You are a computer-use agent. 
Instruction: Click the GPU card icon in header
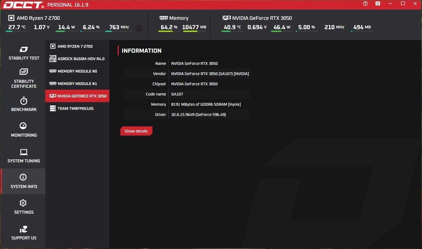[x=227, y=18]
